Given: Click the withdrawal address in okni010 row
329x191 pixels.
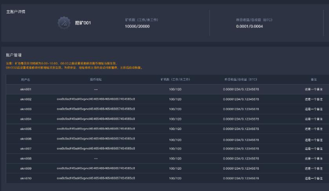Looking at the screenshot, I should tap(96, 178).
